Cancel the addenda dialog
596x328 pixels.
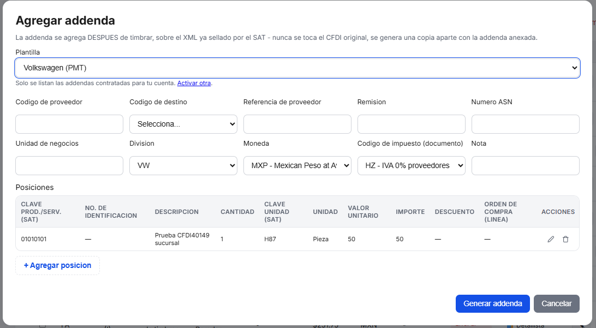pyautogui.click(x=557, y=303)
